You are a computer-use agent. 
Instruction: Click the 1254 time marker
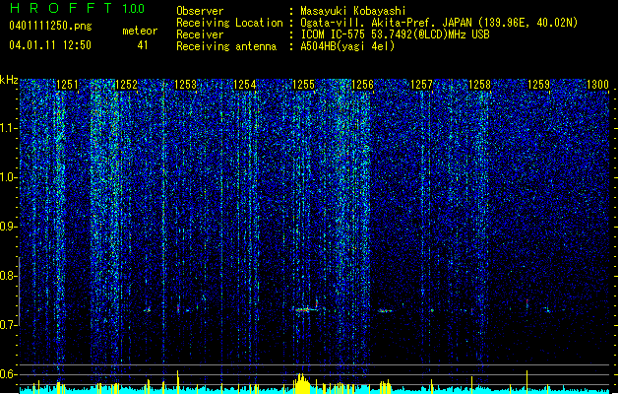pyautogui.click(x=244, y=85)
